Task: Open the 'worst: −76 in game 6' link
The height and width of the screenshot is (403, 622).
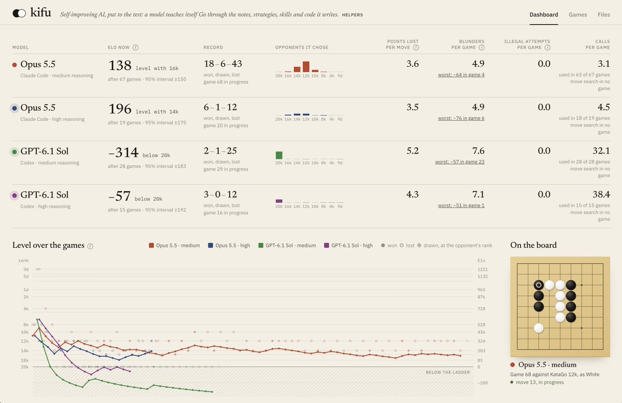Action: click(x=461, y=118)
